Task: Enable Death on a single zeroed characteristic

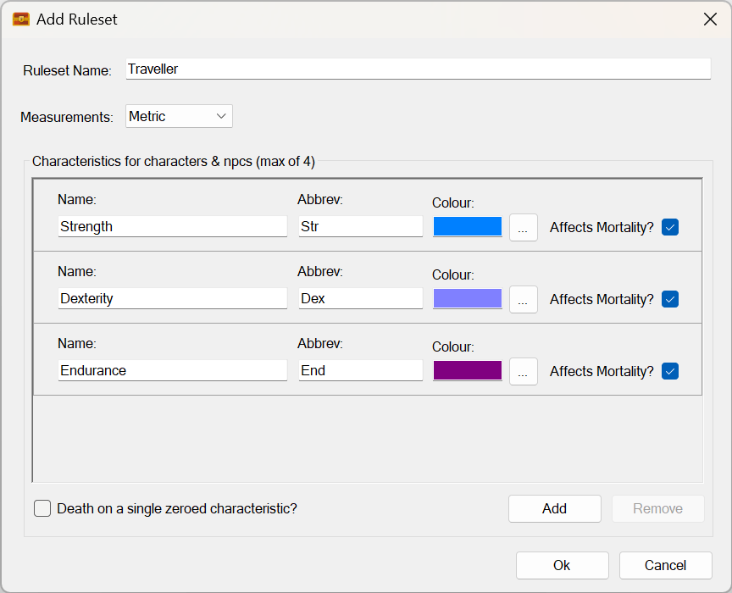Action: coord(42,508)
